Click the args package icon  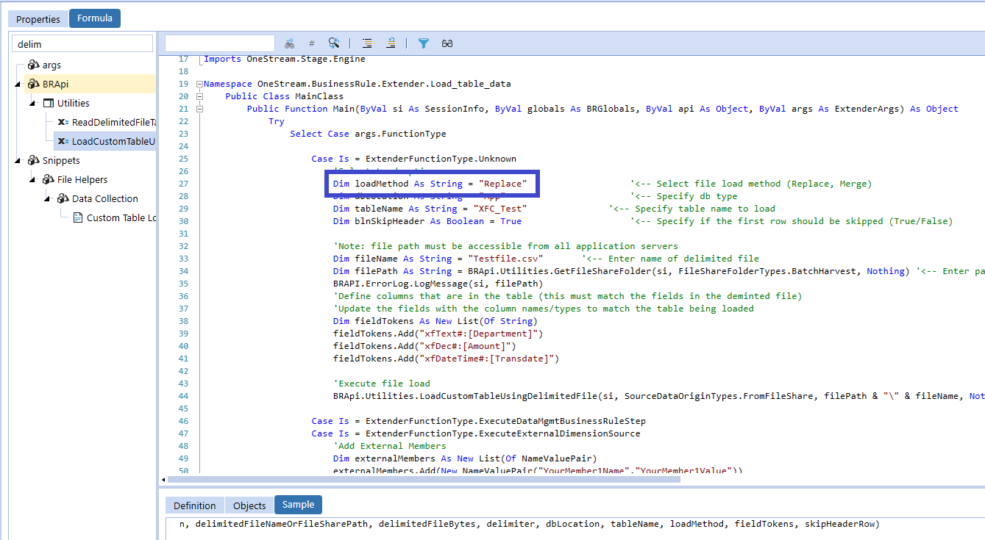[x=32, y=65]
